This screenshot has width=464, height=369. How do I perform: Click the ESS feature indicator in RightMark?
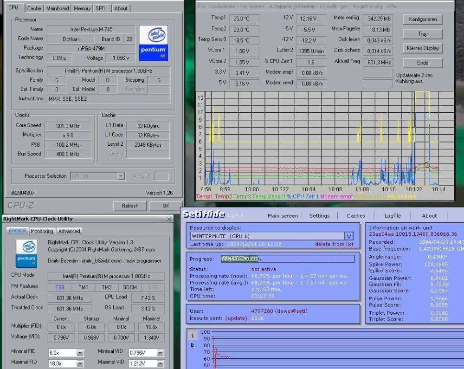pyautogui.click(x=60, y=287)
